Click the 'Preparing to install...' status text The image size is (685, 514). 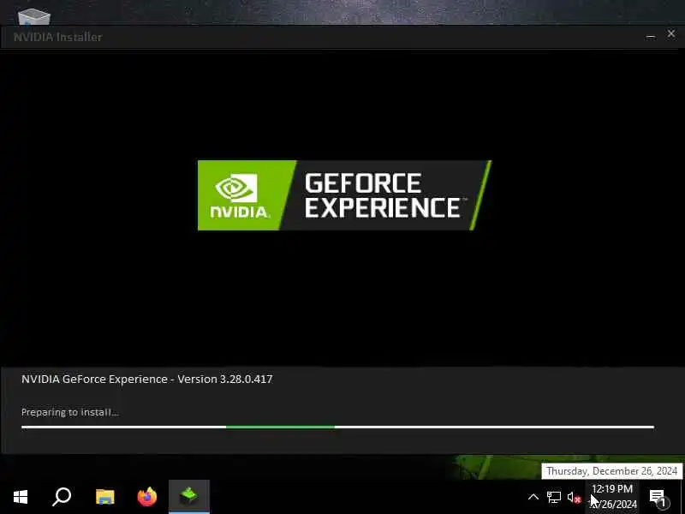click(70, 412)
